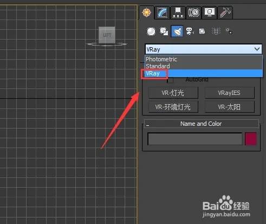Select the Lights category icon
The width and height of the screenshot is (266, 224).
tap(177, 31)
